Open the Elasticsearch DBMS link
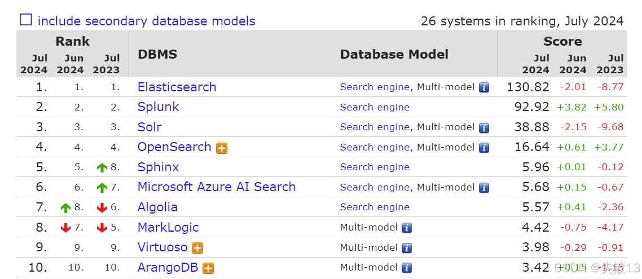 177,87
